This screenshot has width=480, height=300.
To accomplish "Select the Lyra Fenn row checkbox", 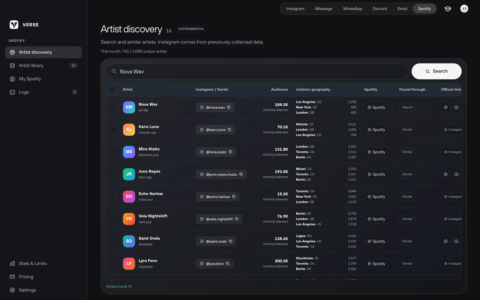I will coord(112,264).
